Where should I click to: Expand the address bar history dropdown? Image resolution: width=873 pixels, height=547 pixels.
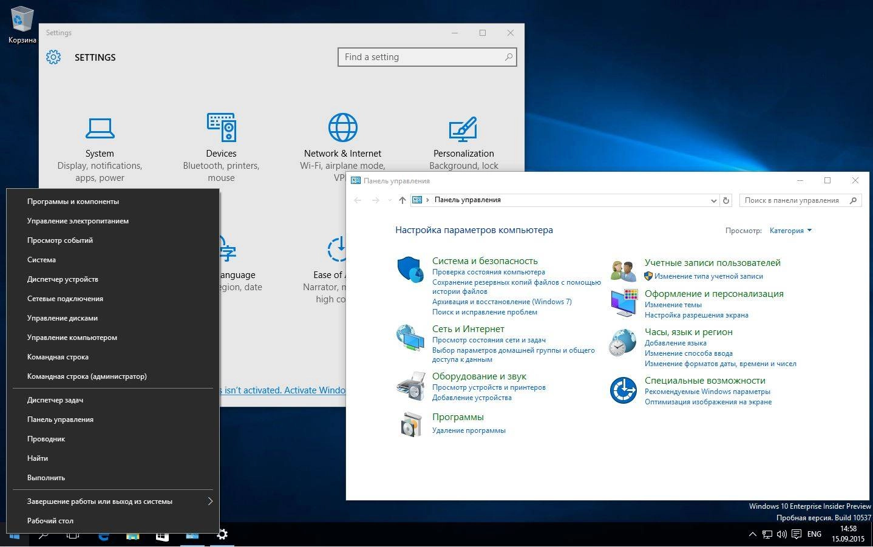(713, 200)
